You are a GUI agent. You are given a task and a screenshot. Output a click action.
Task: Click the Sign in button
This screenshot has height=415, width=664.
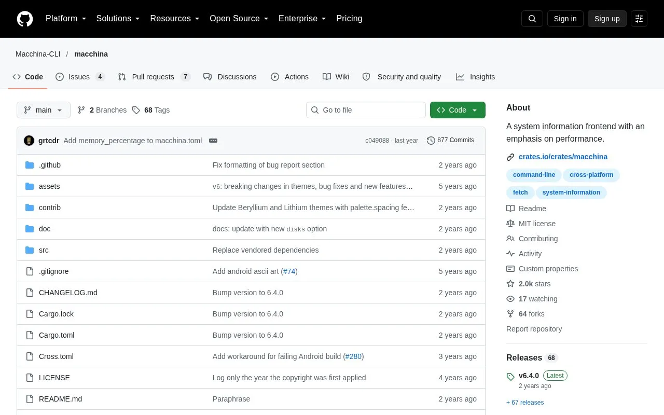tap(565, 19)
